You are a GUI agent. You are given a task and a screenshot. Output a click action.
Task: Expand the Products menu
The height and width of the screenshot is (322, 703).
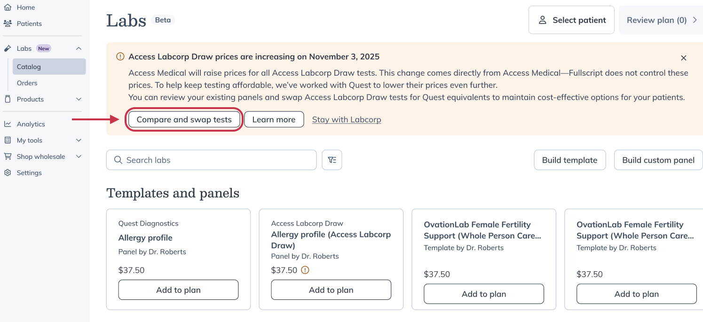79,99
